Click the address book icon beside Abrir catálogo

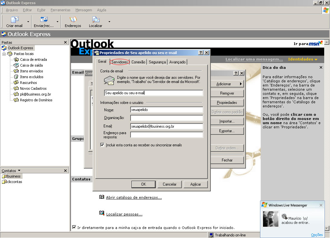[102, 197]
